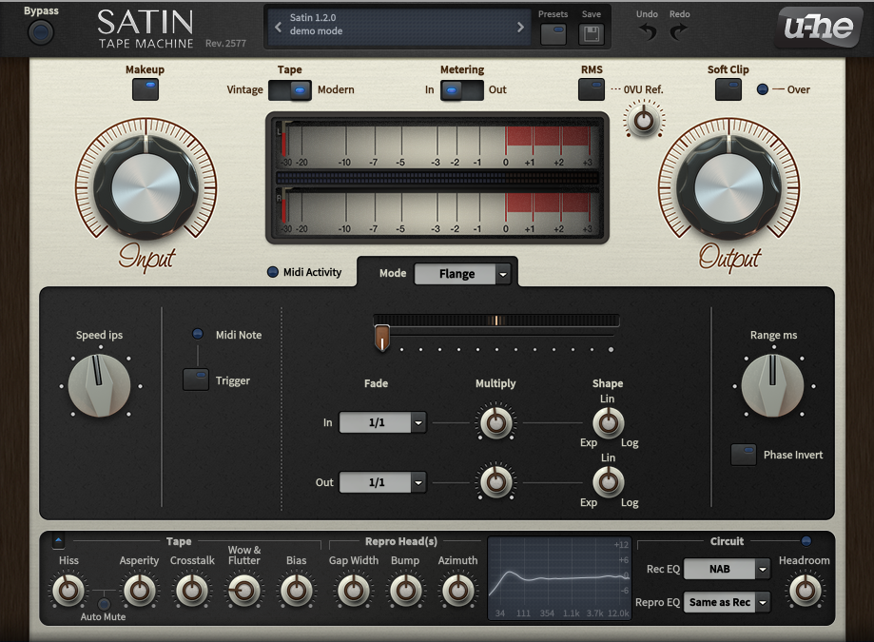Screen dimensions: 874x642
Task: Click the preset name display
Action: point(398,27)
